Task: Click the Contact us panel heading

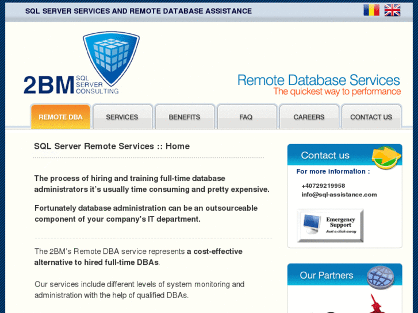Action: pos(325,155)
